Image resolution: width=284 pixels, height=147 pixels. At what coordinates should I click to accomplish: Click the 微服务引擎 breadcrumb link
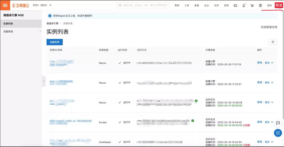click(52, 23)
